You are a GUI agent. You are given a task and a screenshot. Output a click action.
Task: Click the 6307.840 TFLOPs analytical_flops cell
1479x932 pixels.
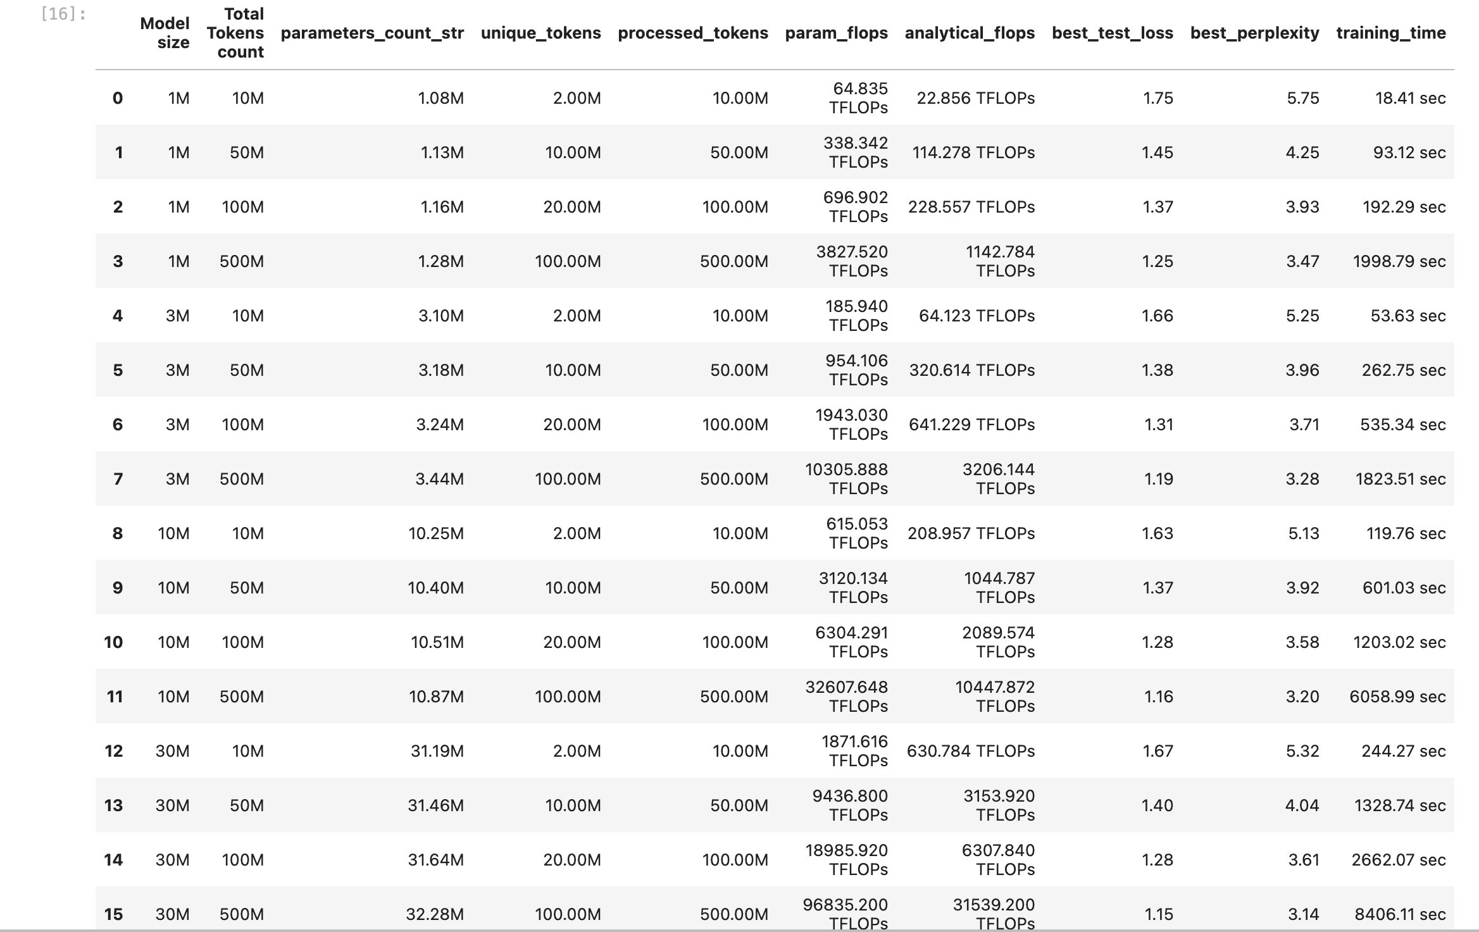[x=998, y=860]
